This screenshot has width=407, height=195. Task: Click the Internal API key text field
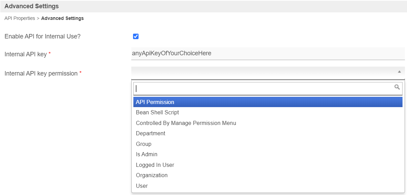(268, 54)
